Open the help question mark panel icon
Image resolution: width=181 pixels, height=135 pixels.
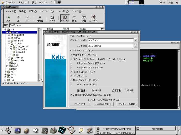coord(35,130)
